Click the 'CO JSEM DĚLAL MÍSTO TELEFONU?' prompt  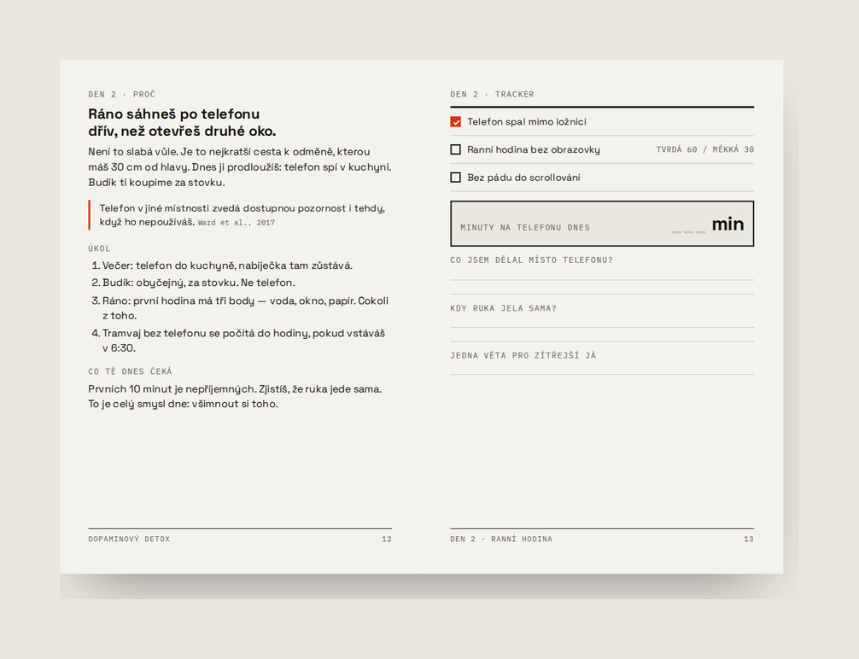point(531,260)
